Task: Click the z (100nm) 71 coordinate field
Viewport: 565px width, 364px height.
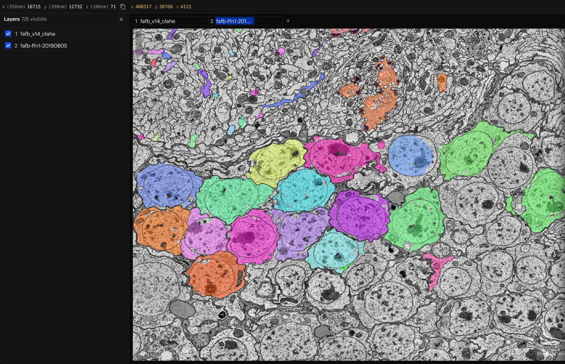Action: coord(100,7)
